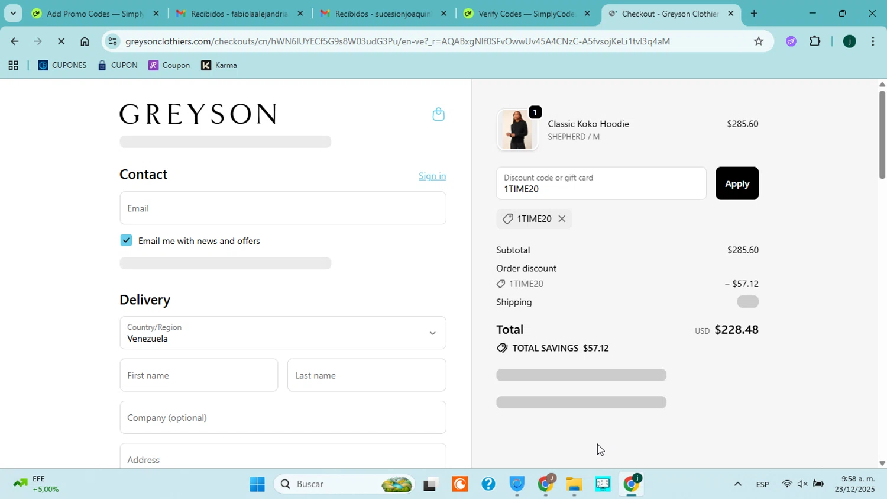
Task: Close the Checkout Greyson Clothiers tab
Action: 730,14
